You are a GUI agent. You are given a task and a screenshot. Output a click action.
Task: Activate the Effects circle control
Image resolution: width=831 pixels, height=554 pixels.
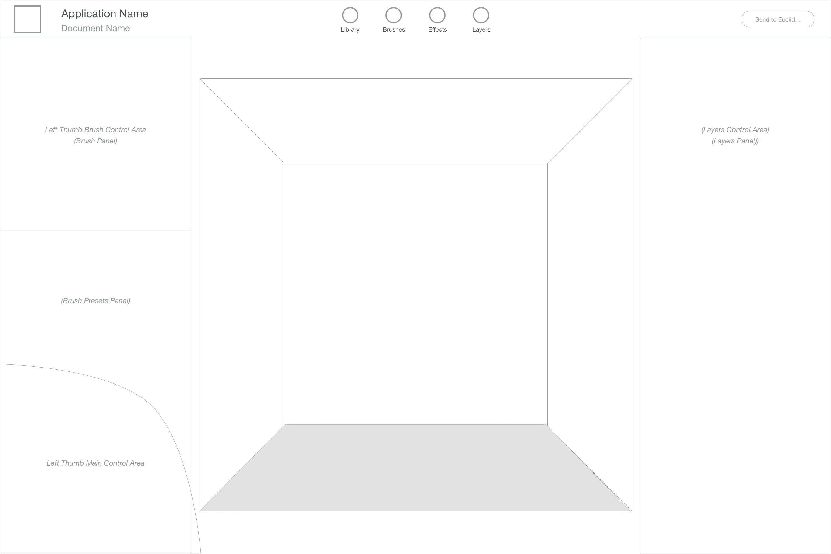[437, 15]
